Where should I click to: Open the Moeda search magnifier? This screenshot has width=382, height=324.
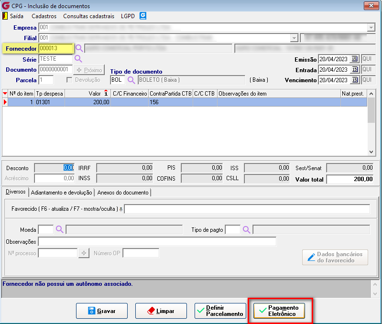[59, 229]
